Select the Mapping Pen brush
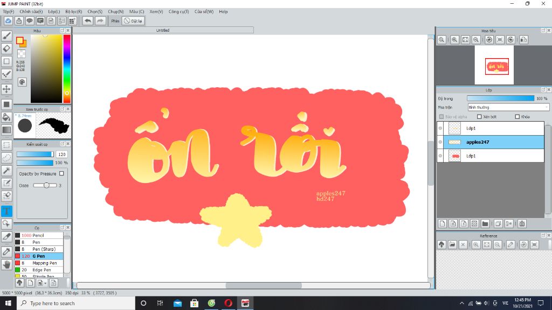The height and width of the screenshot is (310, 552). tap(39, 263)
